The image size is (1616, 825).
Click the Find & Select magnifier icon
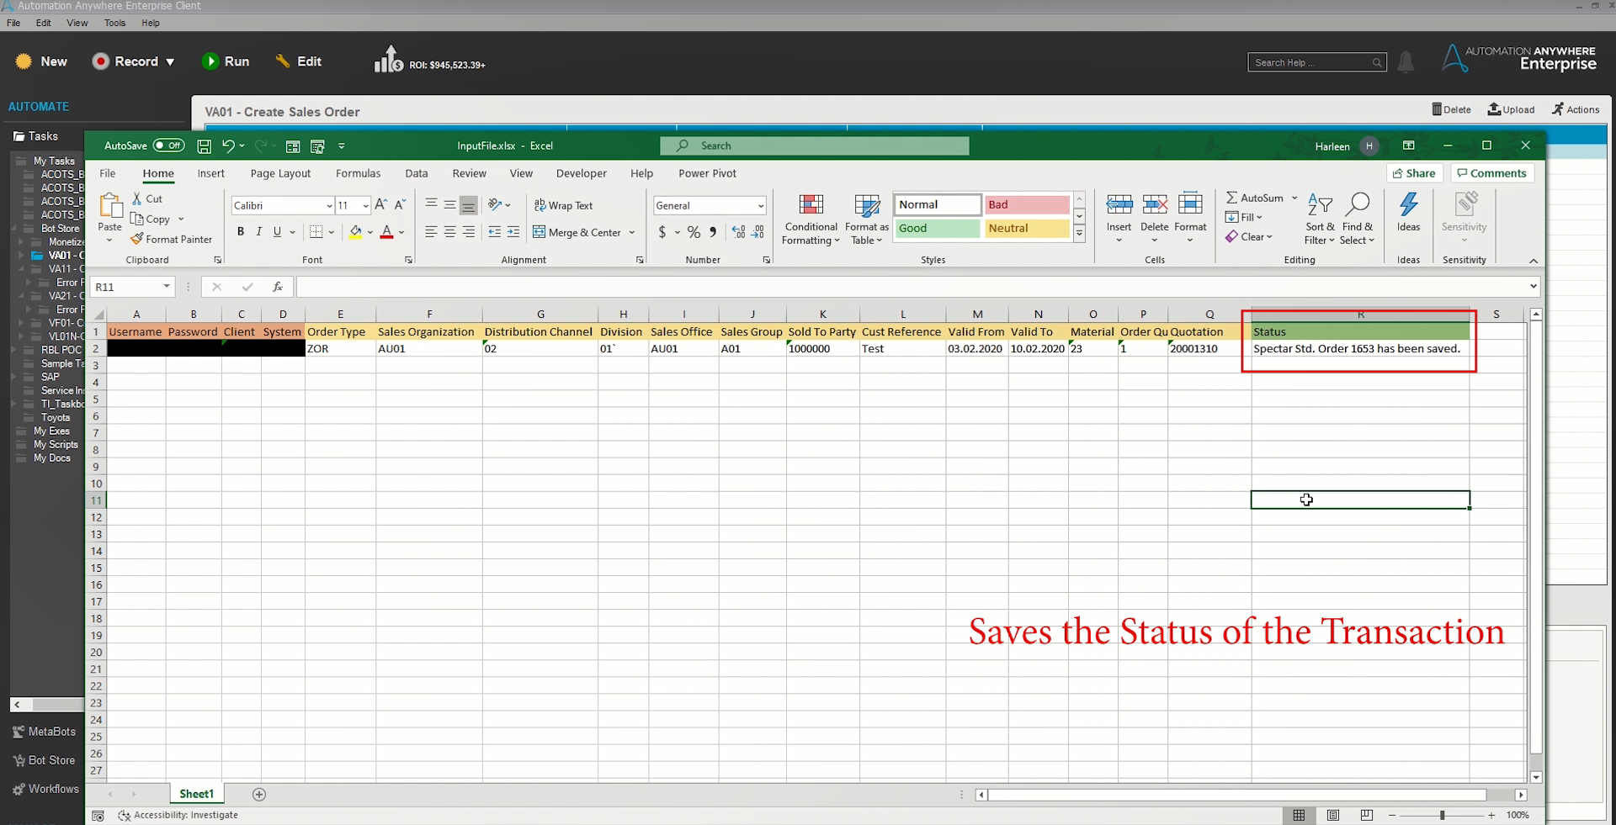tap(1358, 204)
